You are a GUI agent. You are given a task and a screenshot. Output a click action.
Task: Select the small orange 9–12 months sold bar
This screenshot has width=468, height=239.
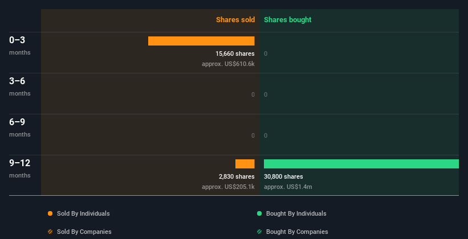coord(245,164)
